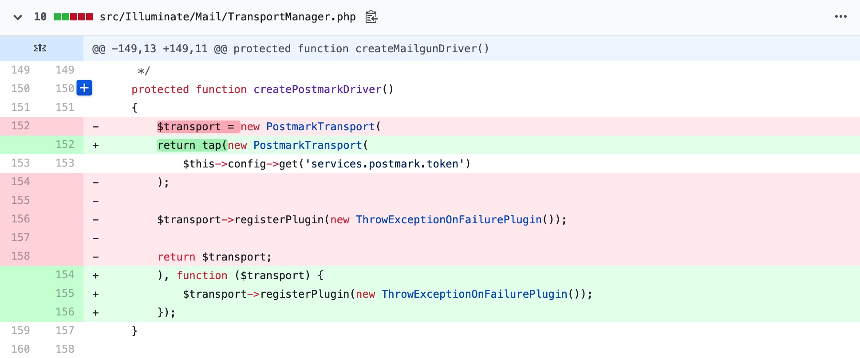This screenshot has width=860, height=358.
Task: Select added line number 155
Action: click(x=65, y=293)
